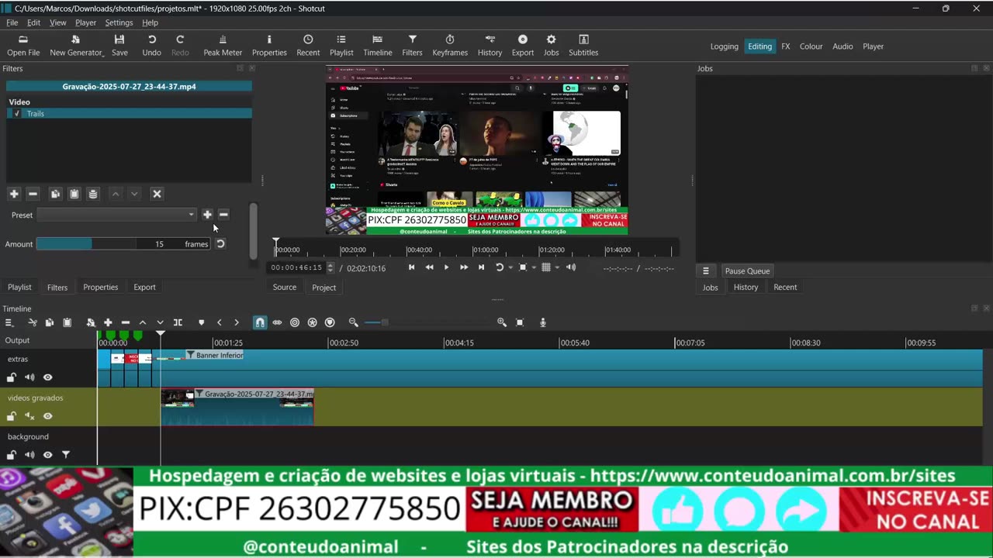The image size is (993, 558).
Task: Remove the selected filter from the list
Action: (33, 194)
